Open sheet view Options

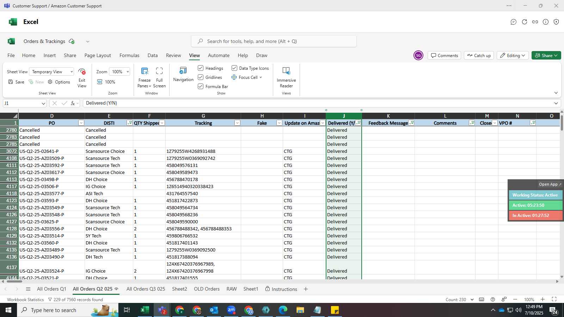tap(59, 82)
